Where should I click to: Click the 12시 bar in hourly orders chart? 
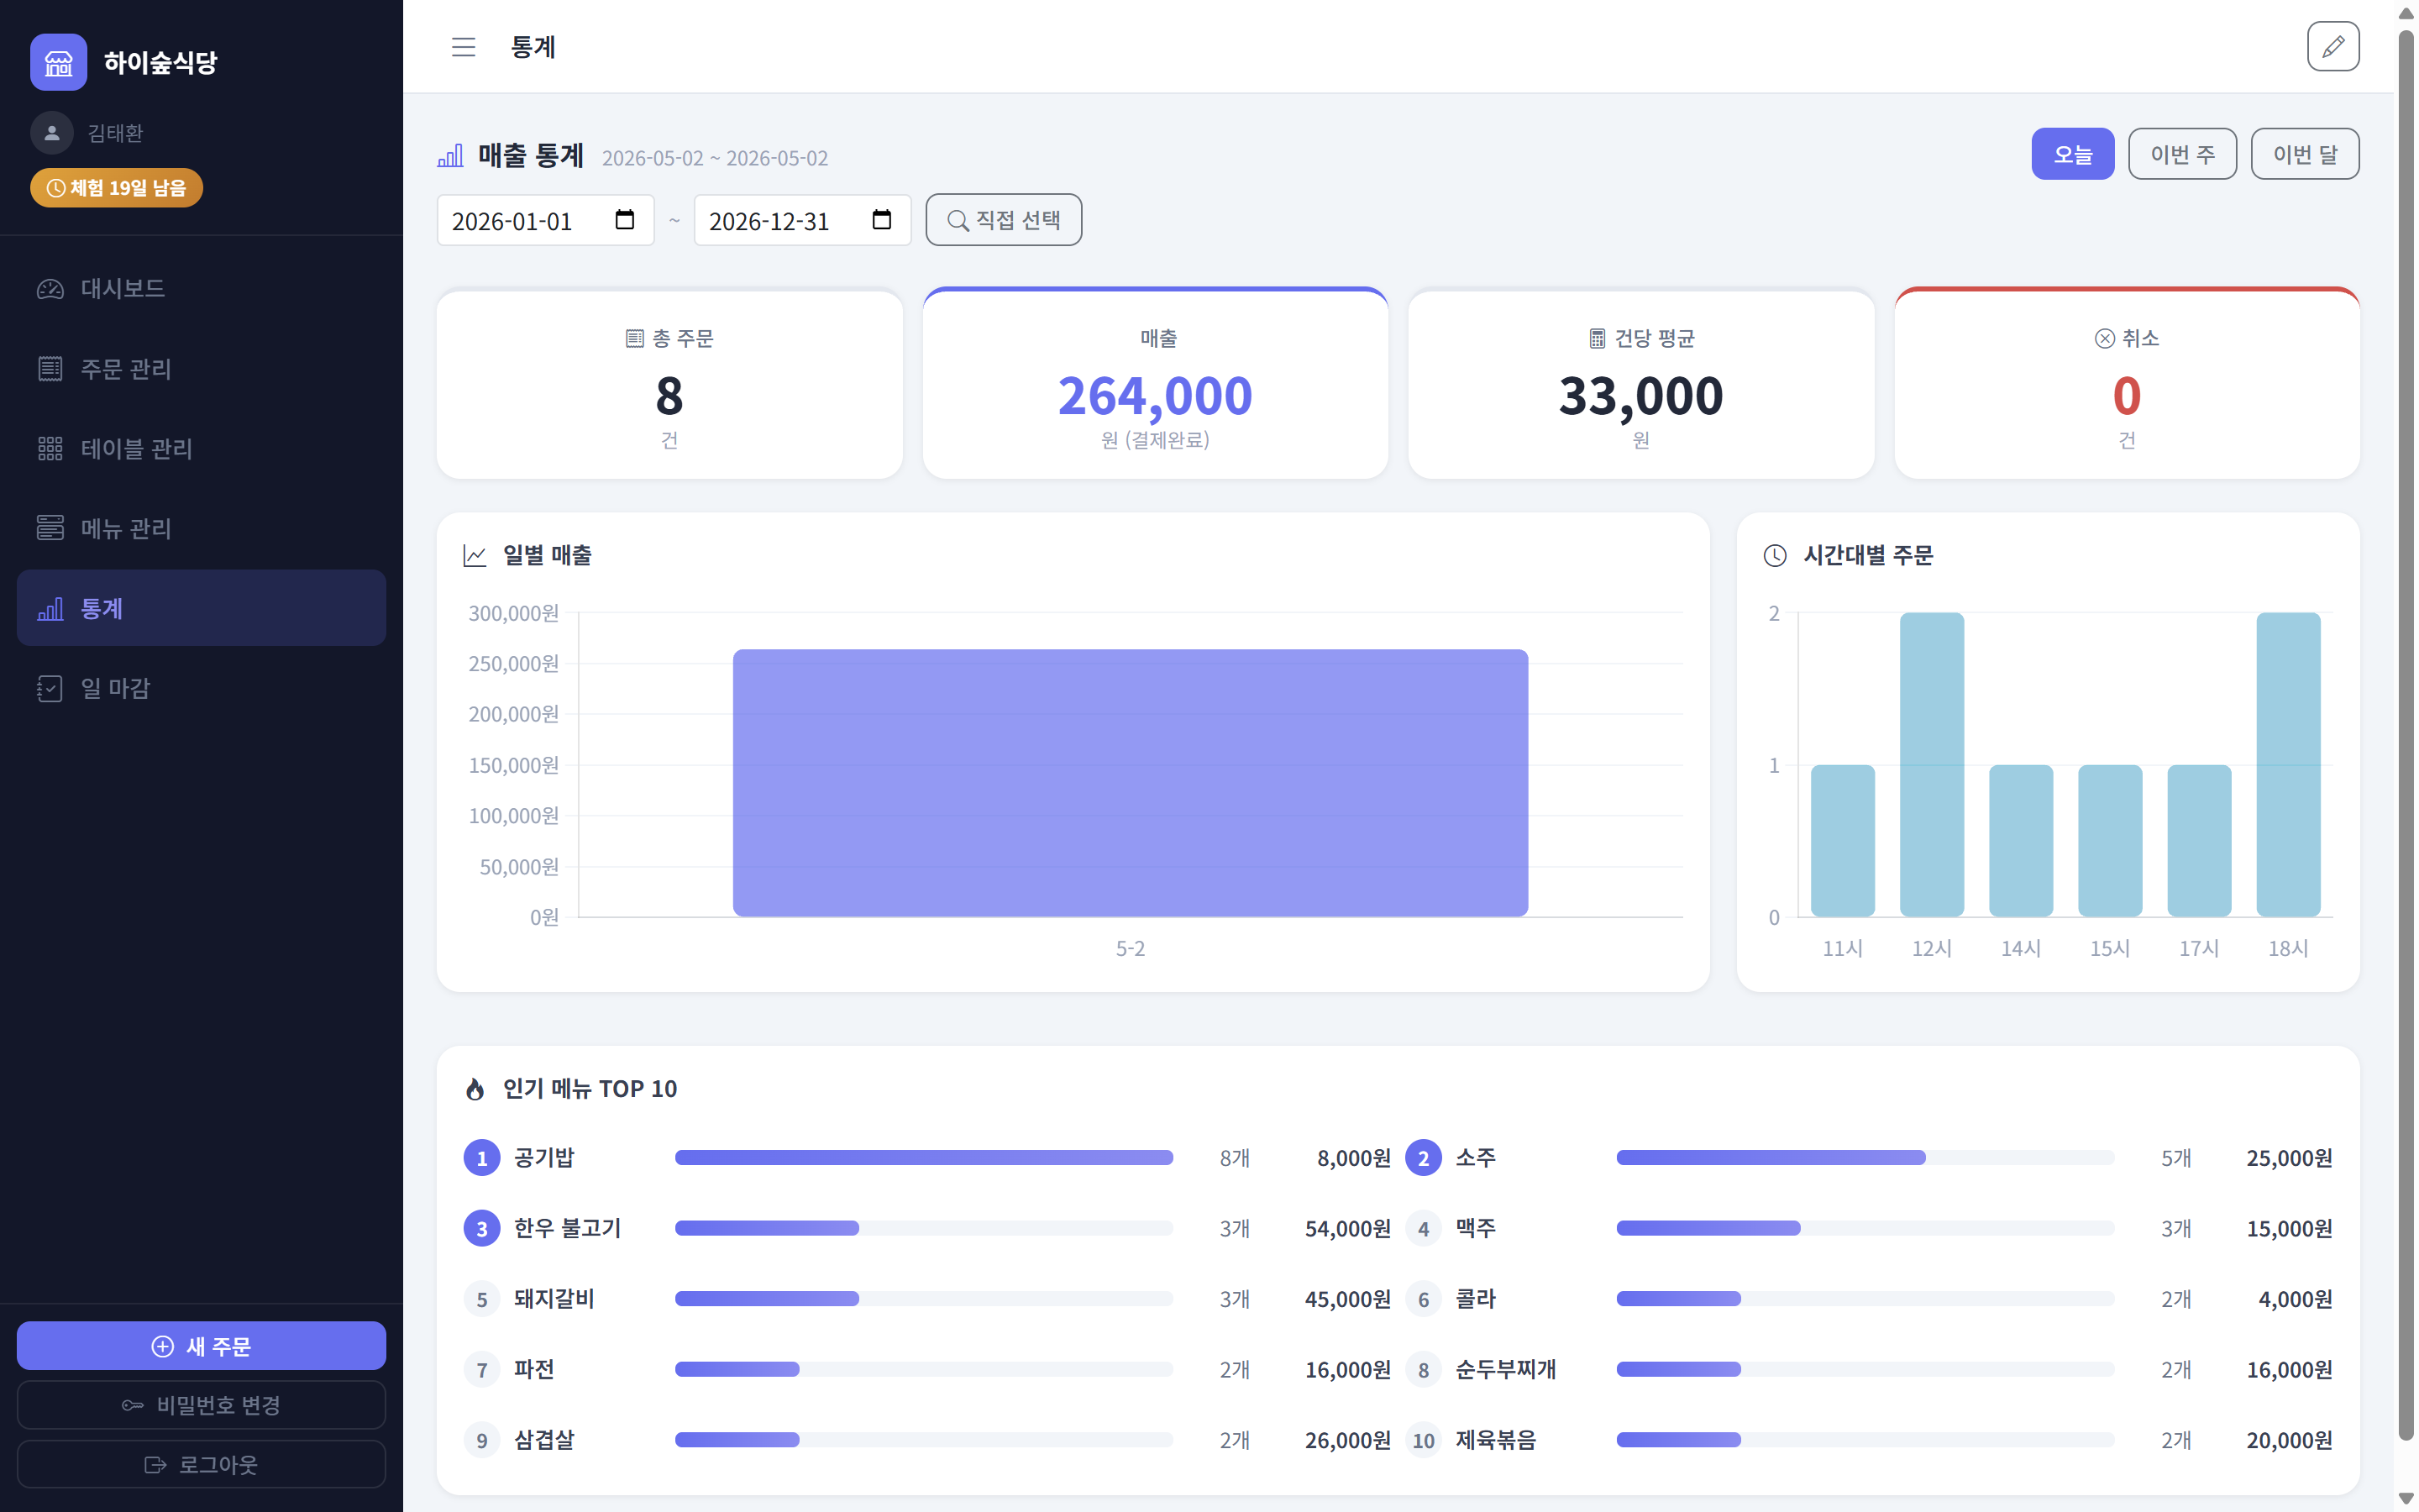click(x=1931, y=765)
